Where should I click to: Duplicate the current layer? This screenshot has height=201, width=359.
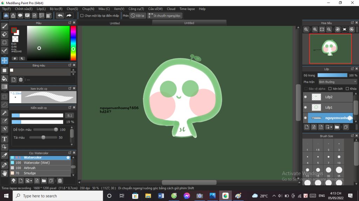point(346,127)
